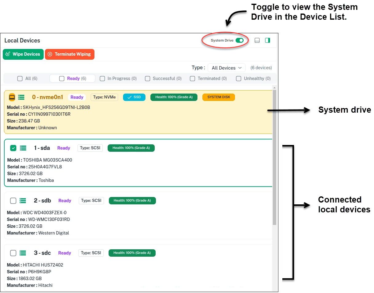374x293 pixels.
Task: Click the (6 devices) count label
Action: (261, 68)
